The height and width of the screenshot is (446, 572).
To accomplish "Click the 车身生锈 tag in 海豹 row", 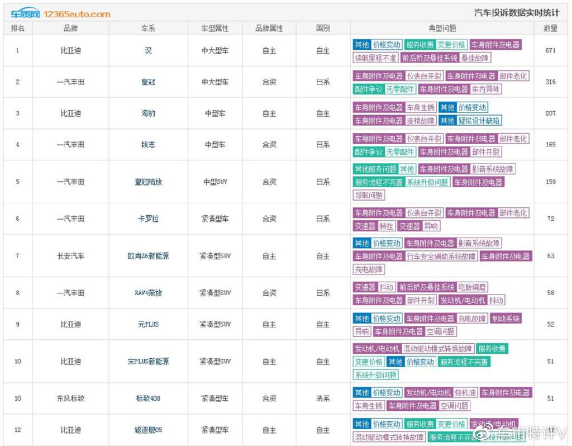I will pos(421,107).
